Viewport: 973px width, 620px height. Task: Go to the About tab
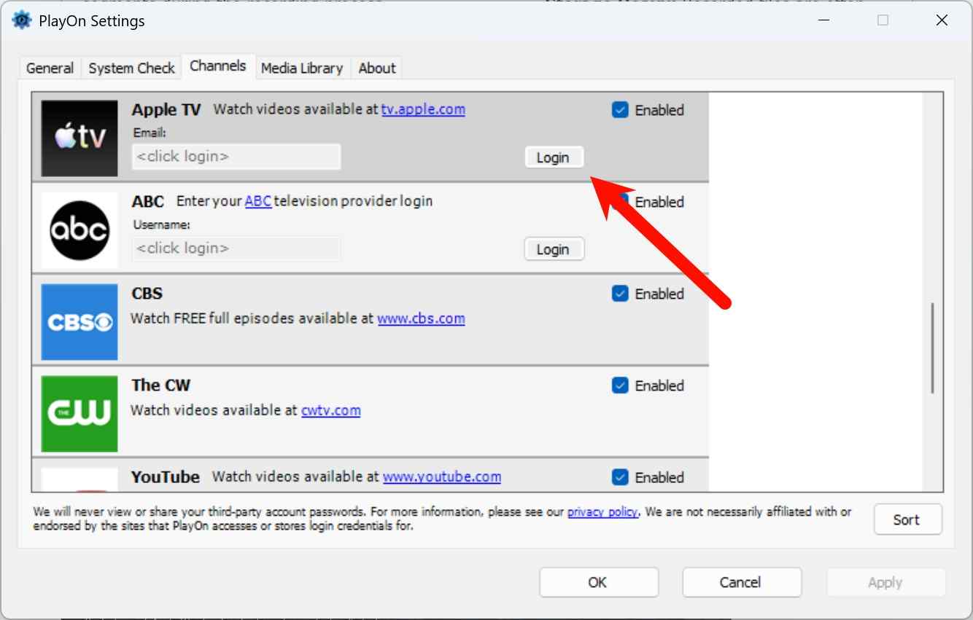pos(376,68)
